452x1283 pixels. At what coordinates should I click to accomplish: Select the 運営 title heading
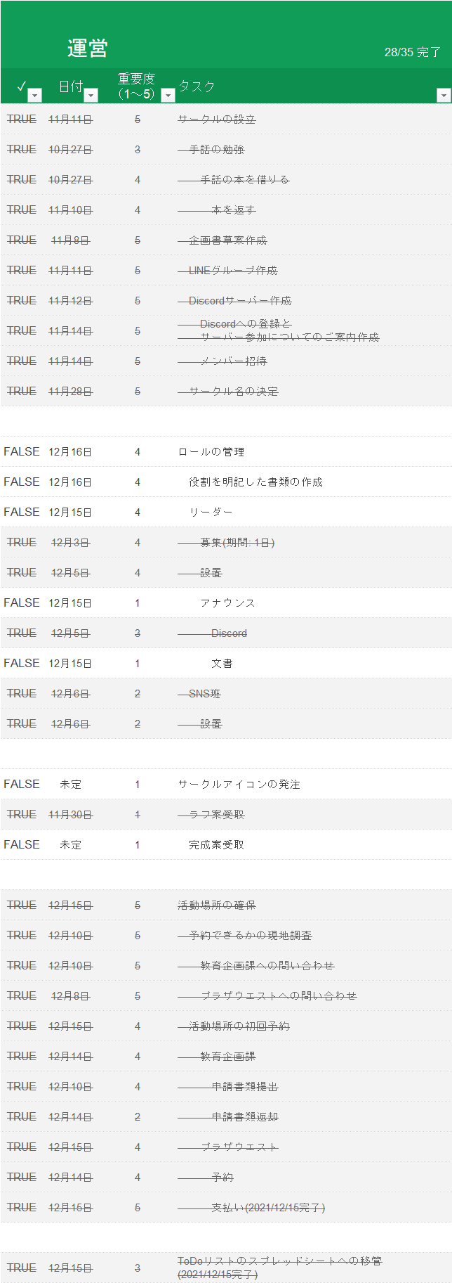coord(87,49)
